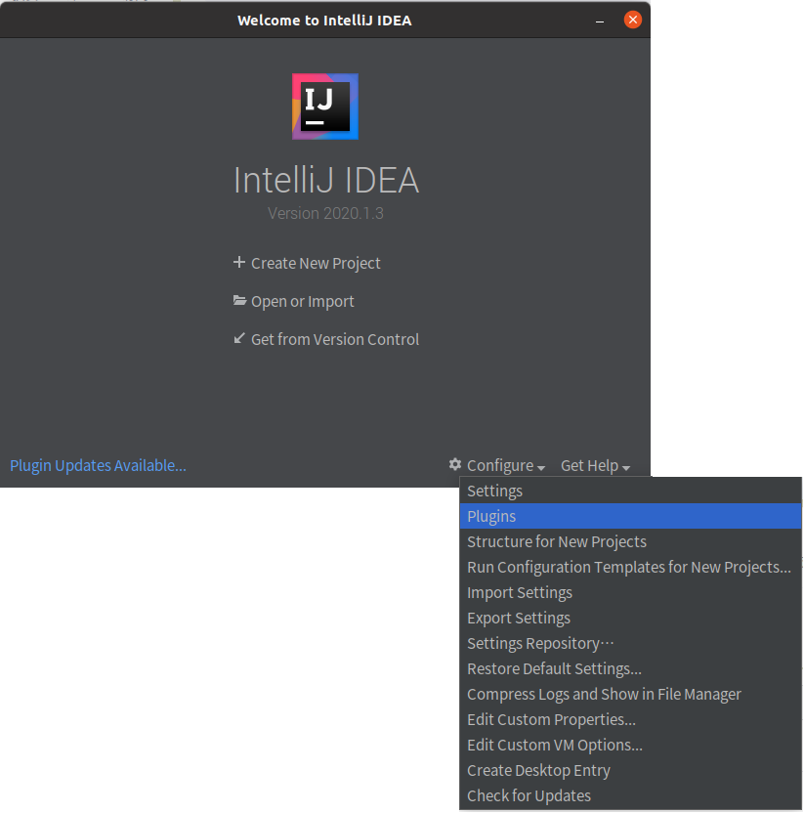The image size is (804, 813).
Task: Select Check for Updates
Action: 630,795
